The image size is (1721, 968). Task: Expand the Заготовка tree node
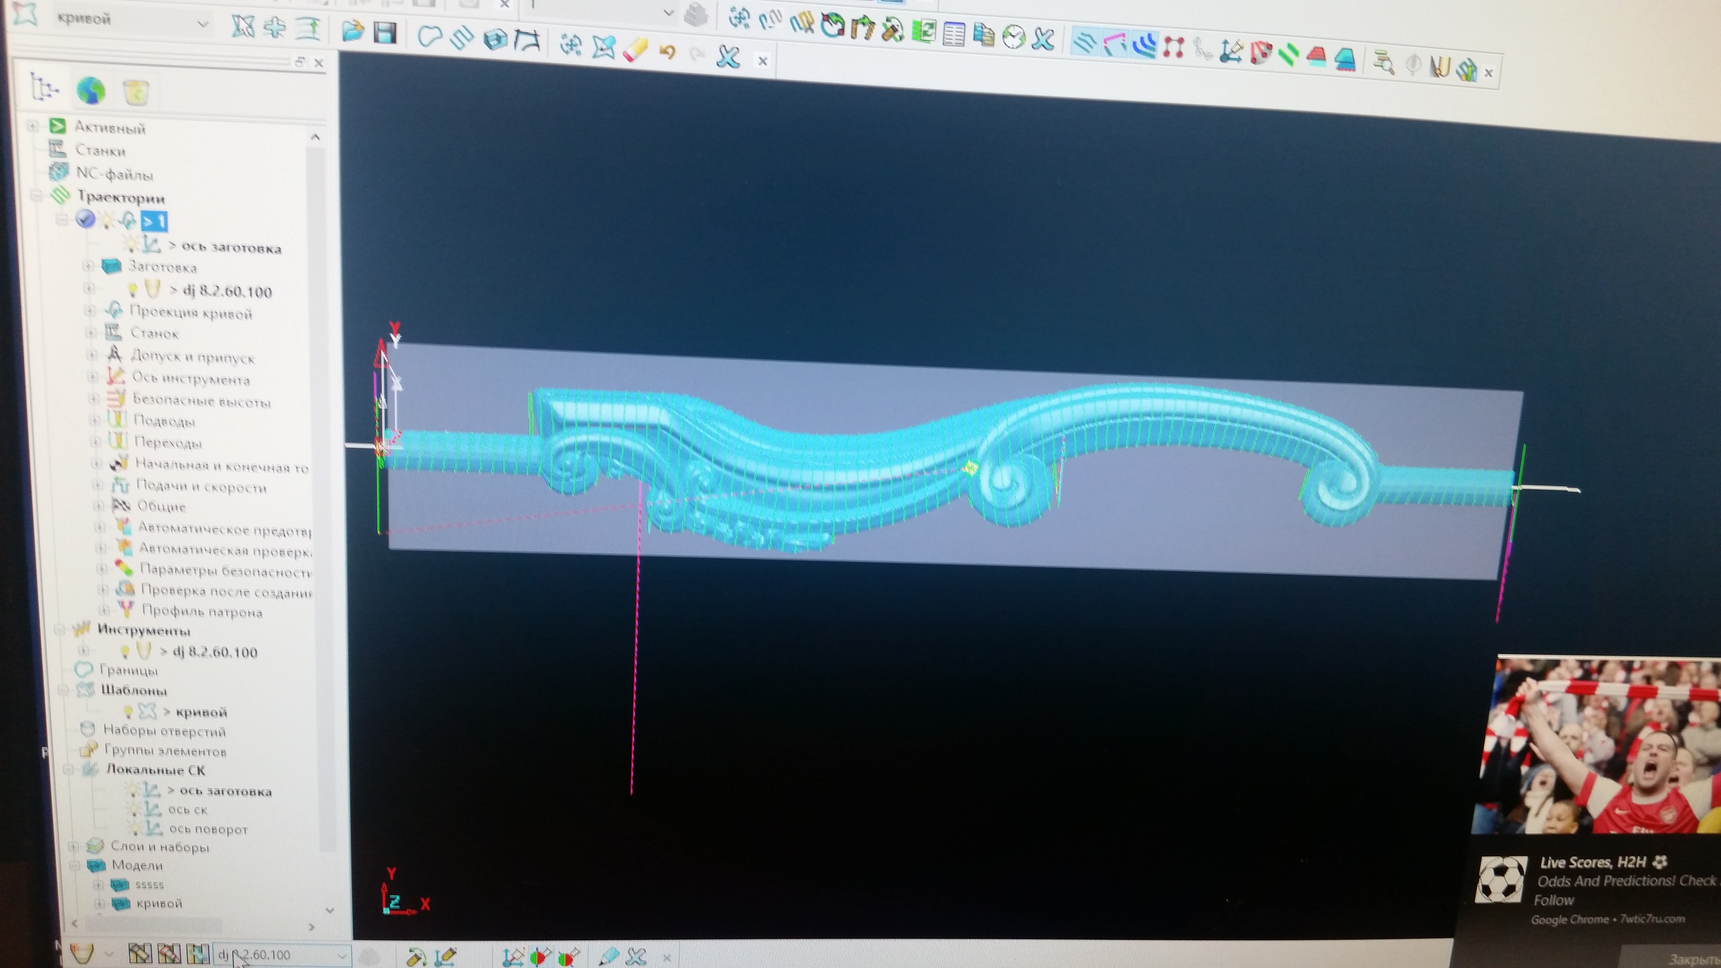87,266
